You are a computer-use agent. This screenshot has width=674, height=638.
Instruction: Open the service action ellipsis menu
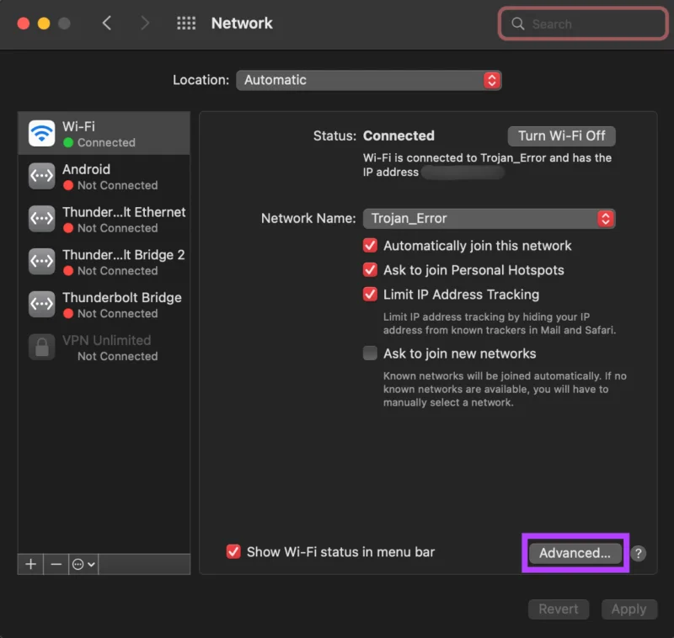click(83, 564)
